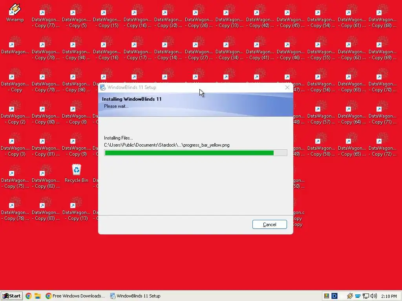The width and height of the screenshot is (402, 301).
Task: Open File Explorer from the quick launch bar
Action: [x=38, y=296]
